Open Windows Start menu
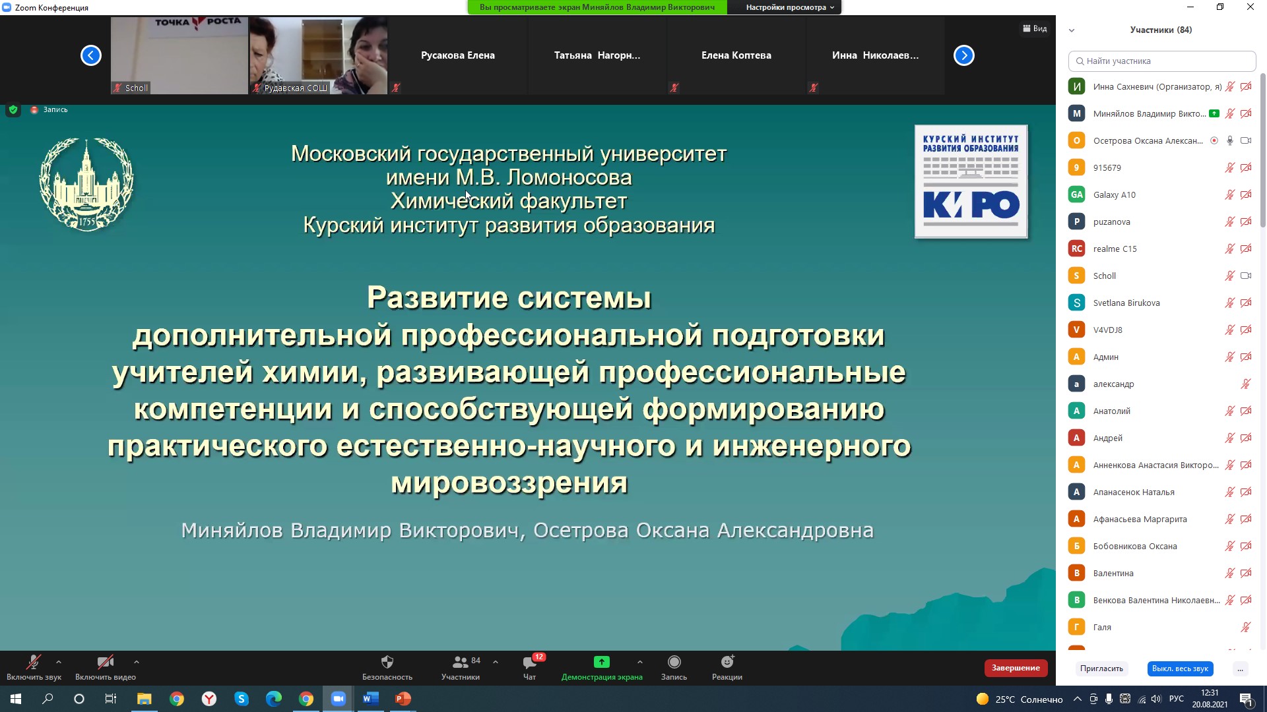 [x=16, y=699]
